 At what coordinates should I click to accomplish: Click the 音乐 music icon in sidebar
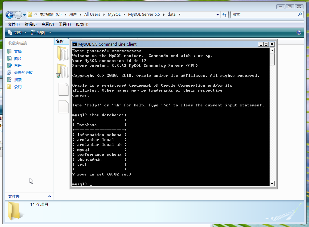[x=9, y=65]
